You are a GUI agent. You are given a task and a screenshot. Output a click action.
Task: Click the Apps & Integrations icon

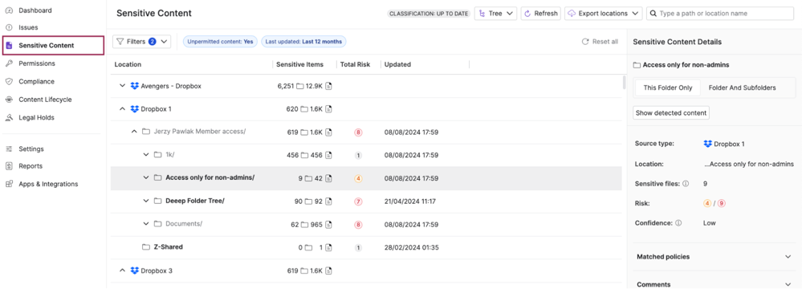pyautogui.click(x=9, y=184)
